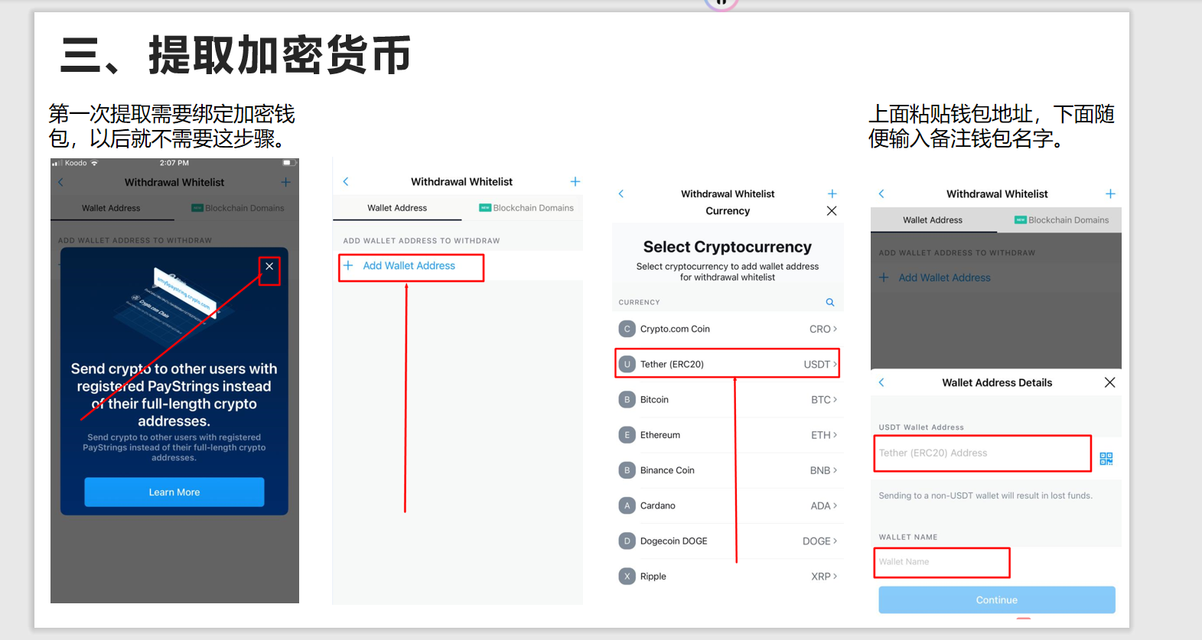Tap back arrow in Wallet Address Details
The height and width of the screenshot is (640, 1202).
coord(881,382)
